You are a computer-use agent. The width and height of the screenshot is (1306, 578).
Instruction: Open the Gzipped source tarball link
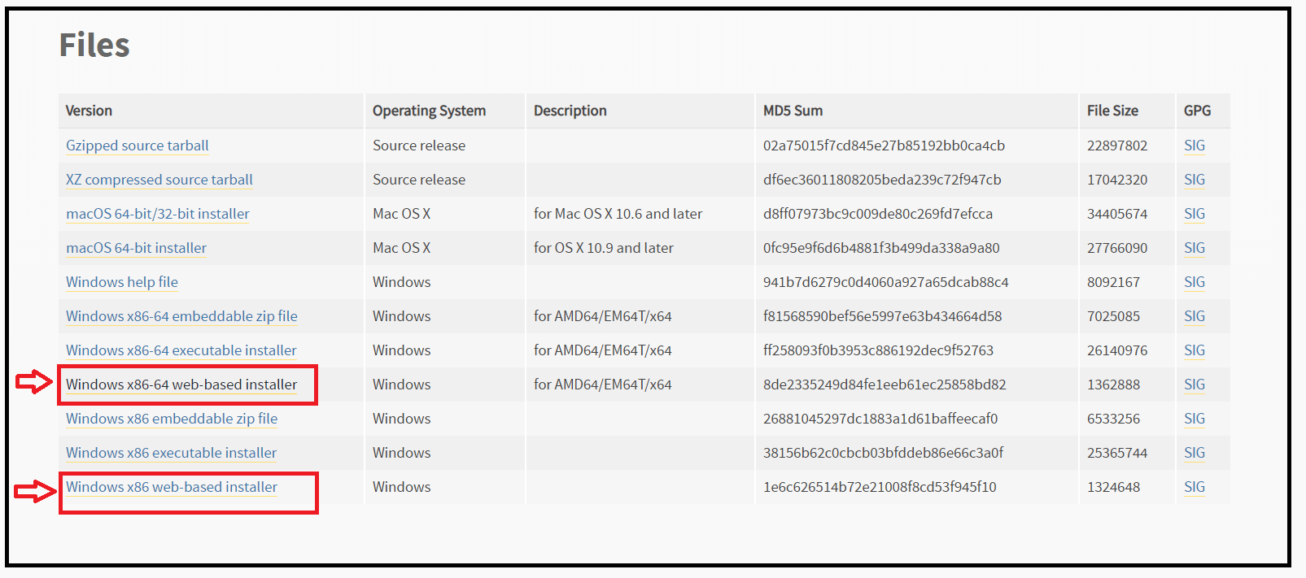pos(137,146)
